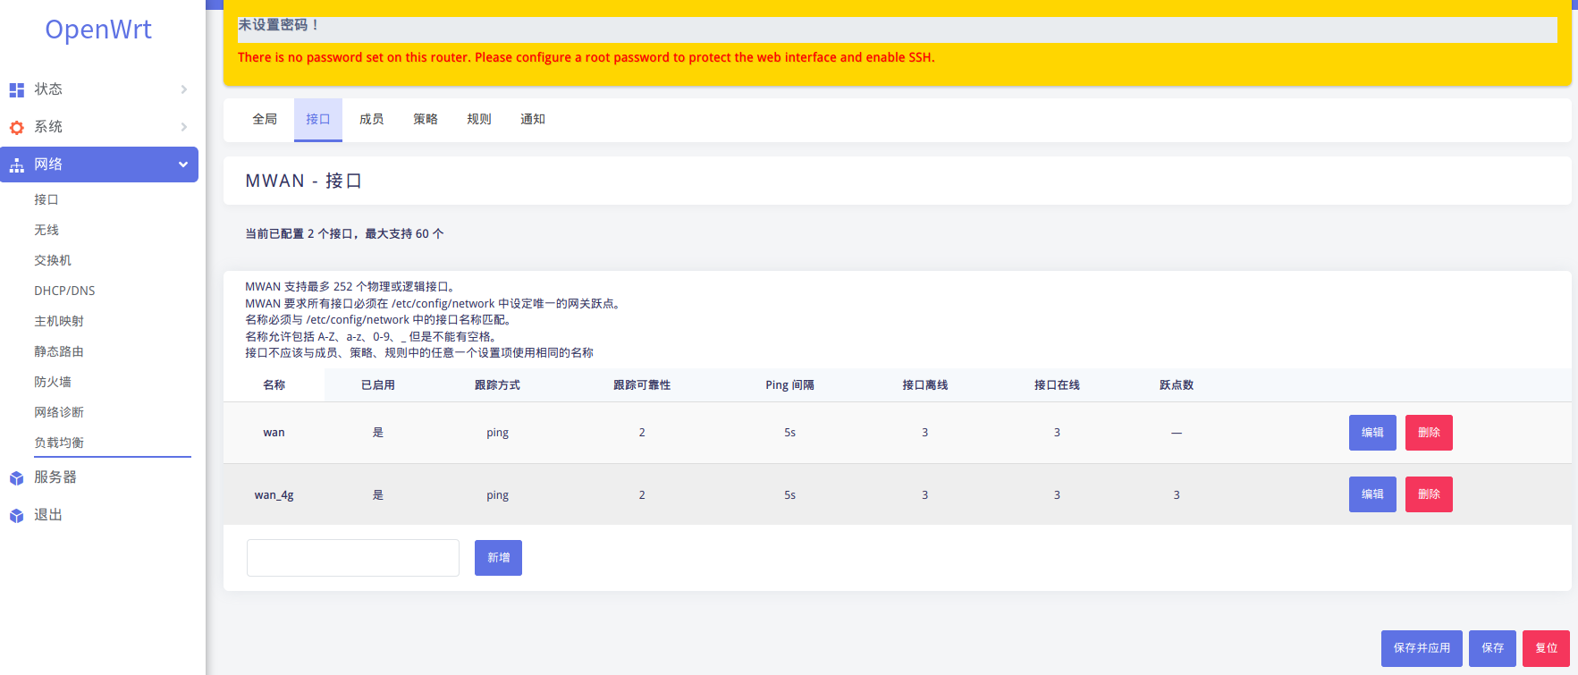1578x675 pixels.
Task: Click the 跟踪可靠性 column header
Action: pos(642,385)
